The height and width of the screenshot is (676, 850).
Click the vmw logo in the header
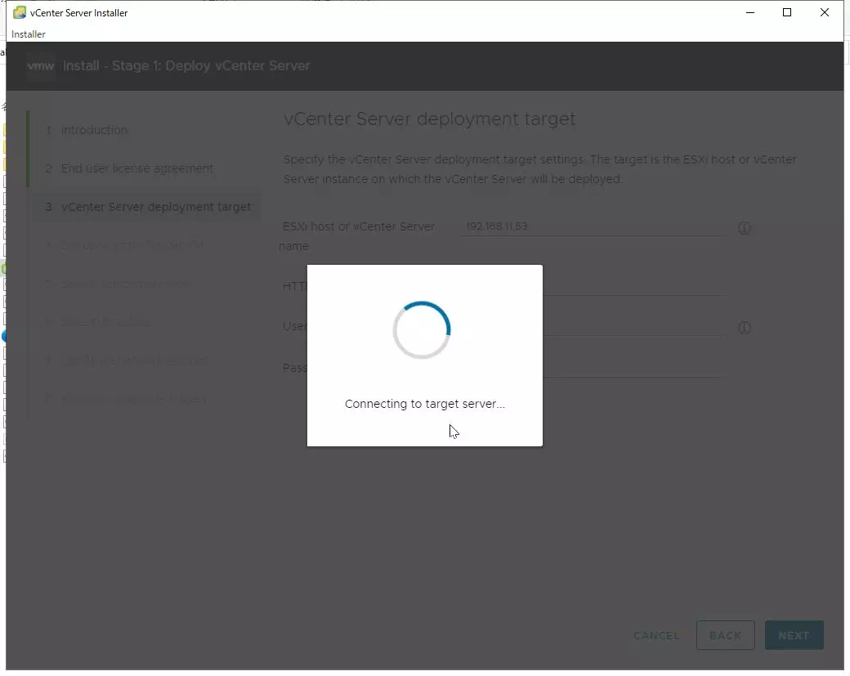coord(41,66)
